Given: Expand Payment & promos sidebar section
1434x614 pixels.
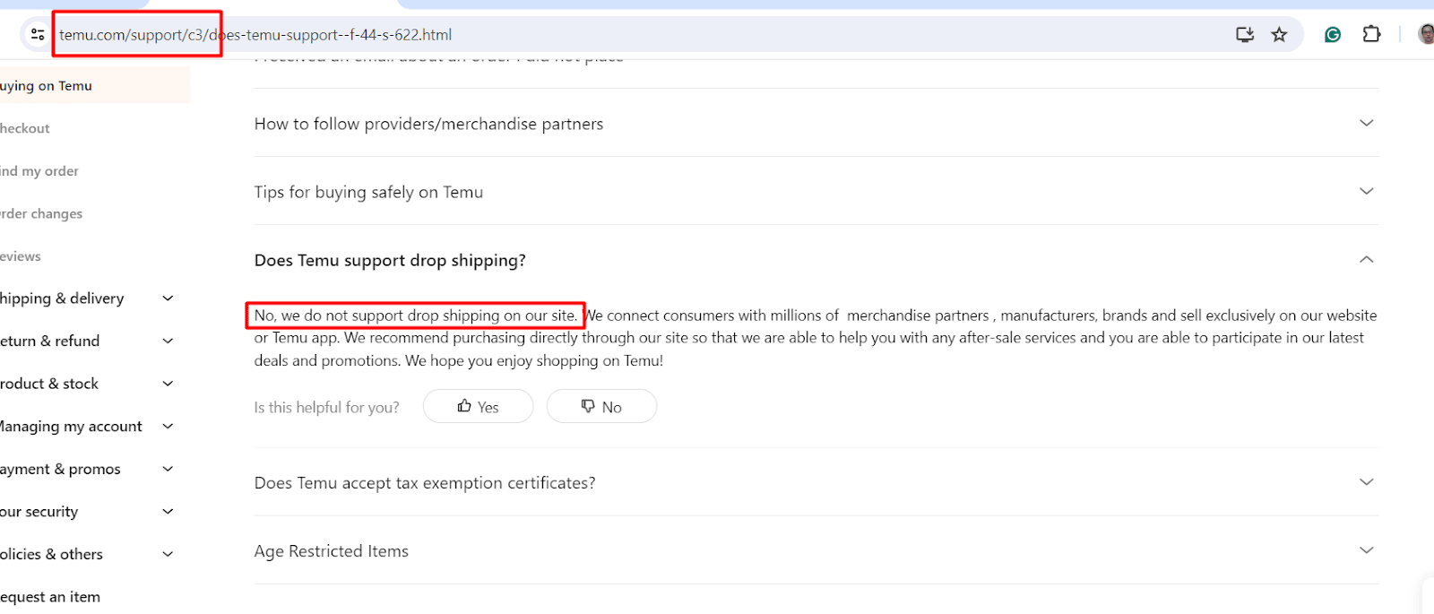Looking at the screenshot, I should click(168, 469).
